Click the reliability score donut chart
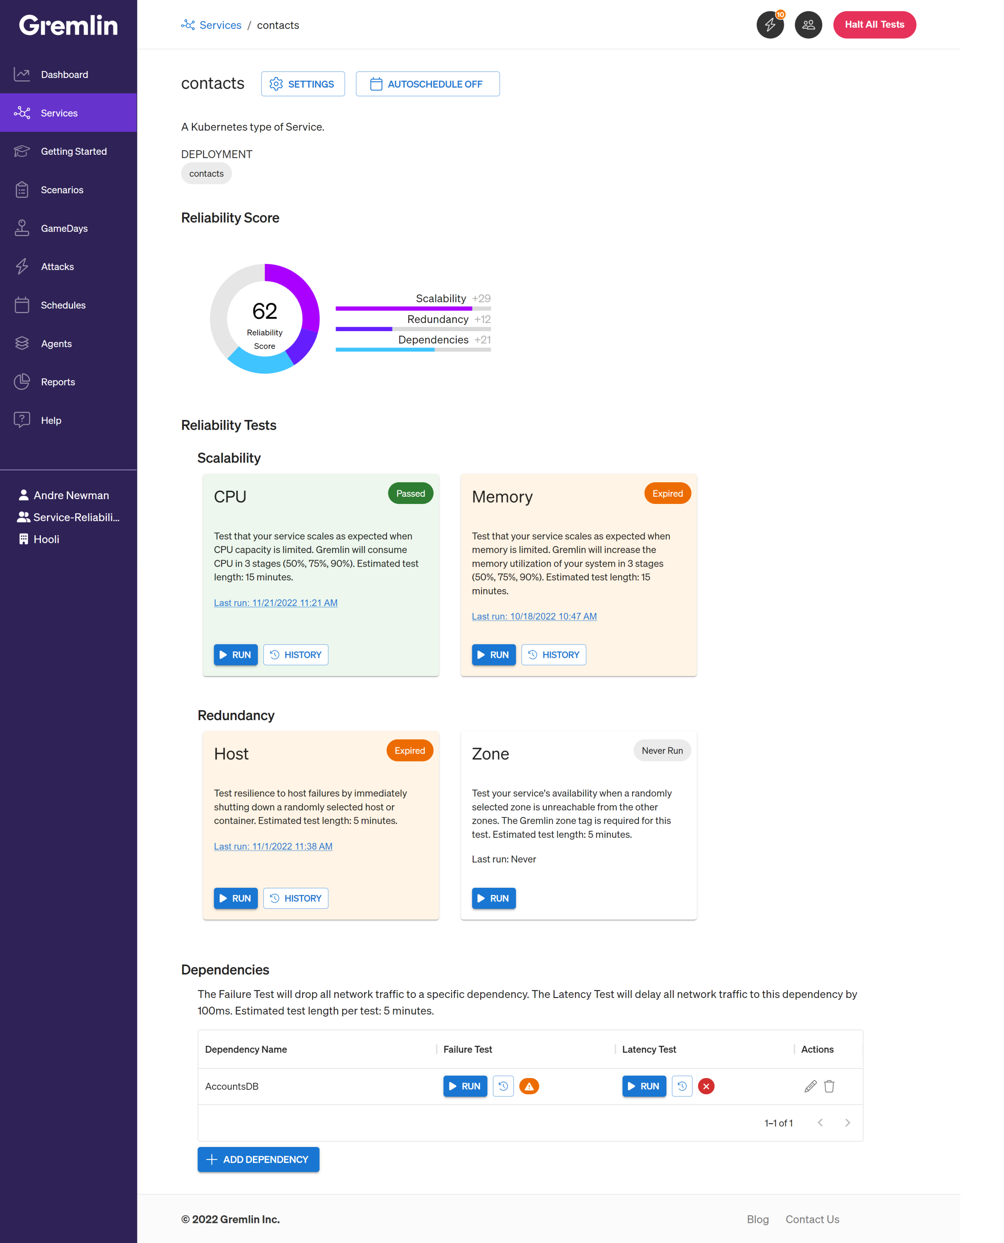 click(265, 319)
